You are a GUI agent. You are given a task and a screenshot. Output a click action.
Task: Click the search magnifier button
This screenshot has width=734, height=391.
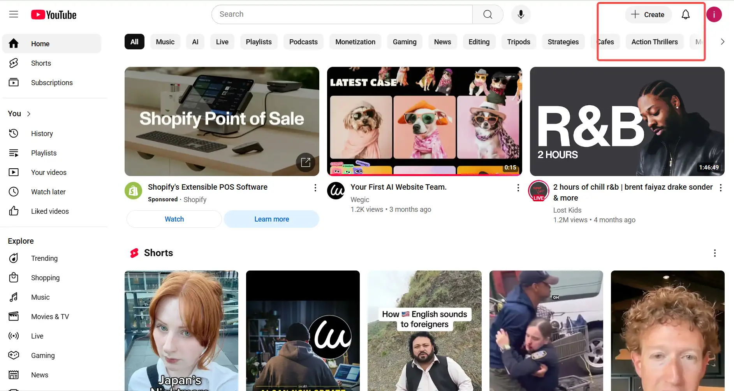click(x=488, y=14)
